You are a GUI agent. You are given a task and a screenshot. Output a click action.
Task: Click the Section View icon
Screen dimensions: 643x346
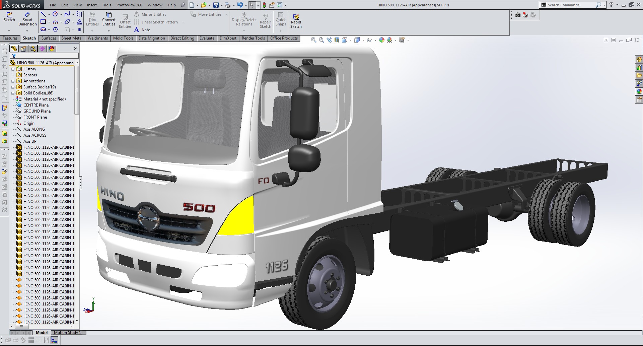337,39
